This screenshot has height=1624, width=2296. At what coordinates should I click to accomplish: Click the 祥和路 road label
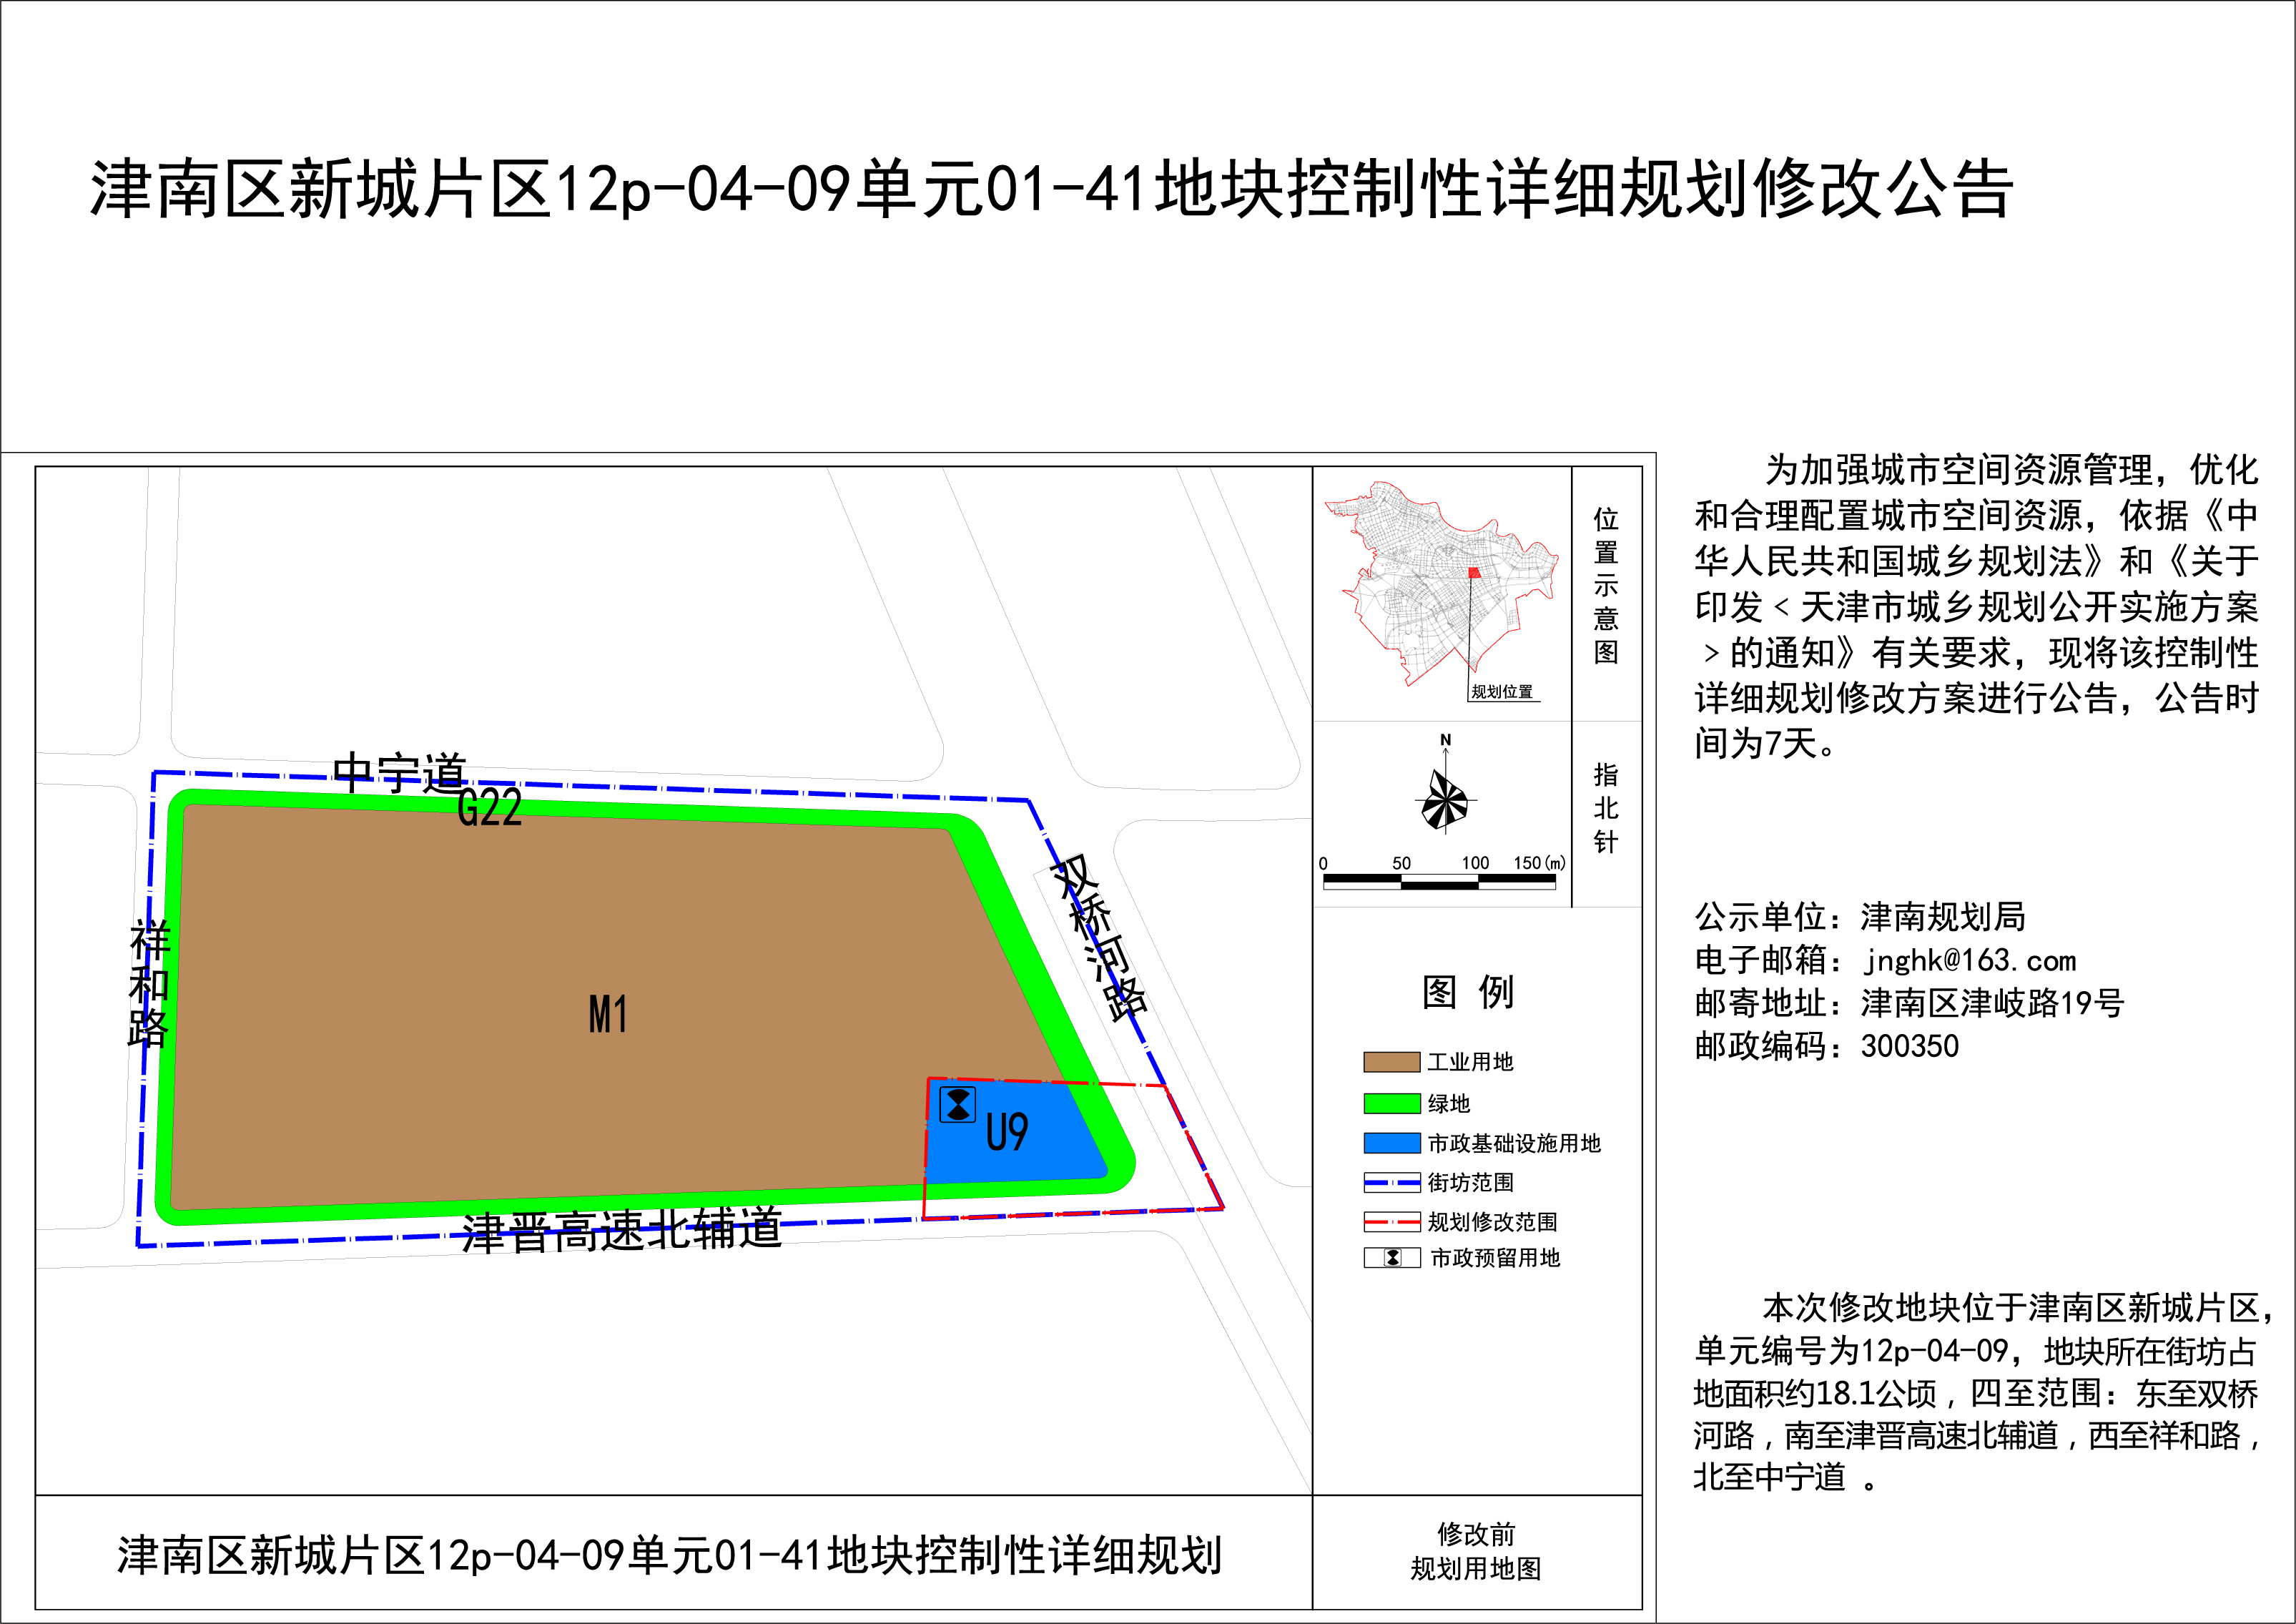149,983
